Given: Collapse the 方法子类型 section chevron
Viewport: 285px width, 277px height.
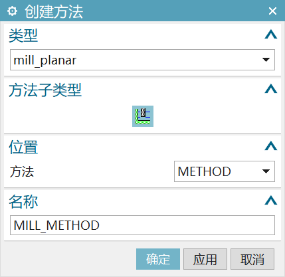Looking at the screenshot, I should click(x=271, y=89).
